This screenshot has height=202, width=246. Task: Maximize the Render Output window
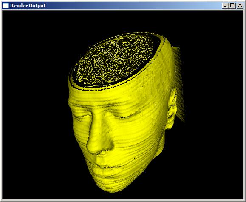[x=232, y=6]
